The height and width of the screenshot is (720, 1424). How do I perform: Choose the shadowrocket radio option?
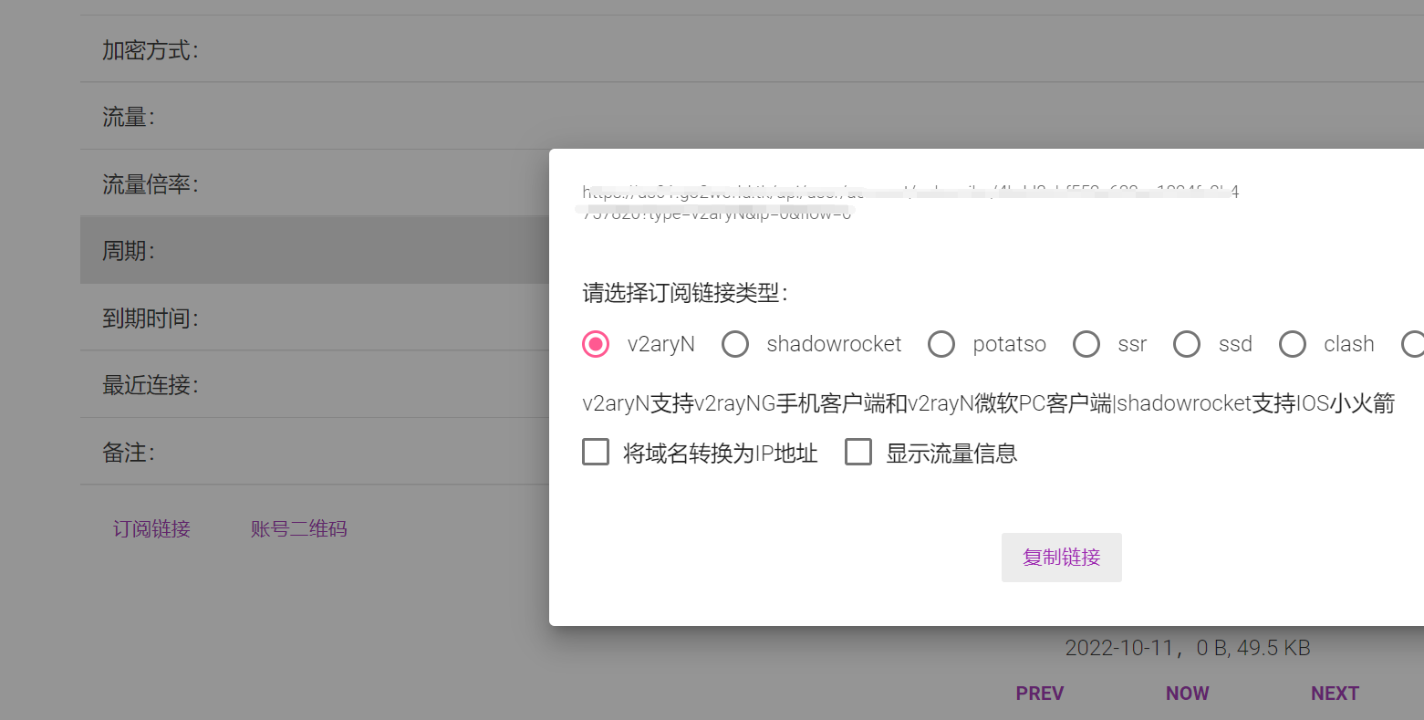tap(735, 344)
